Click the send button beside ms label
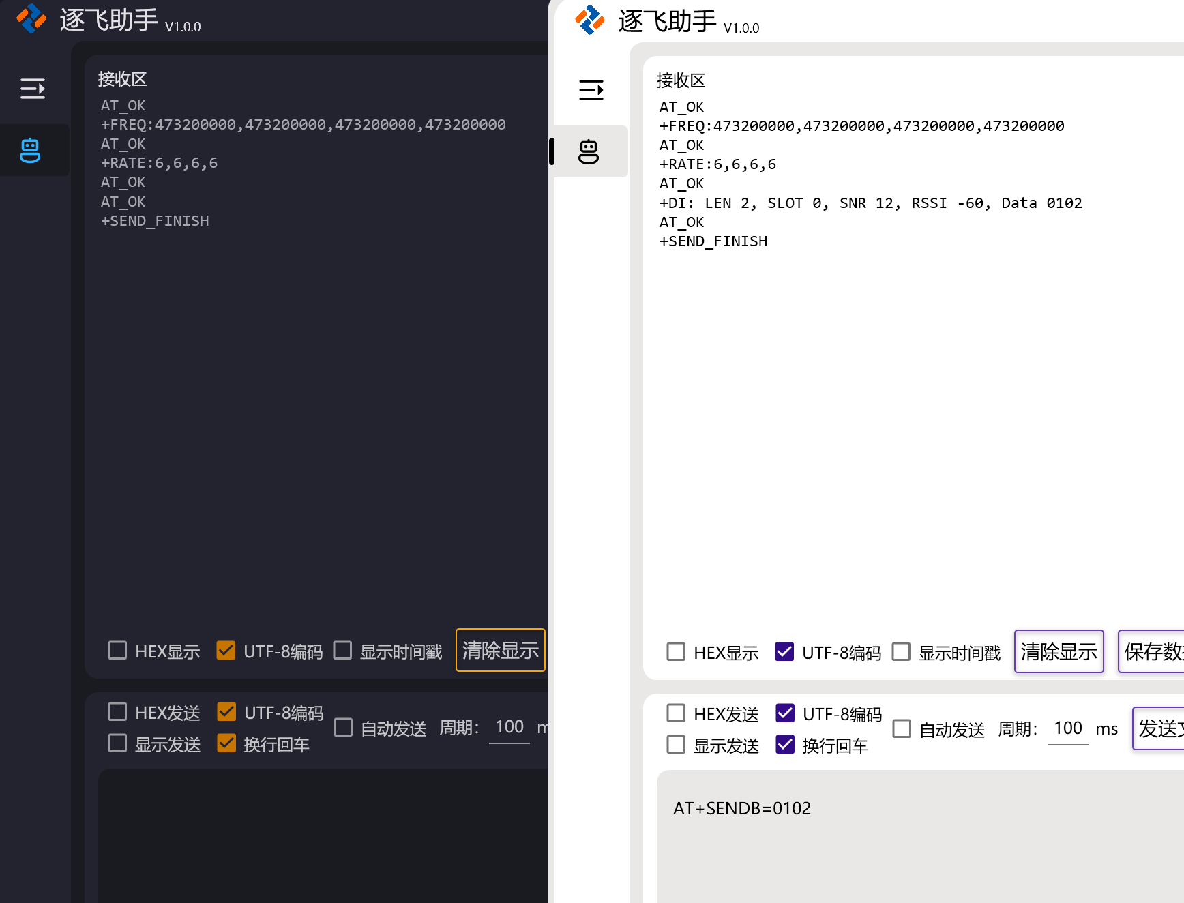Screen dimensions: 1184x903 coord(1159,728)
